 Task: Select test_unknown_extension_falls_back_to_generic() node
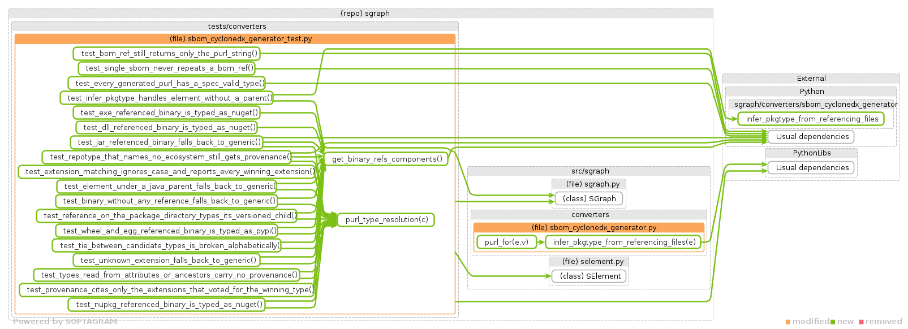(x=167, y=260)
